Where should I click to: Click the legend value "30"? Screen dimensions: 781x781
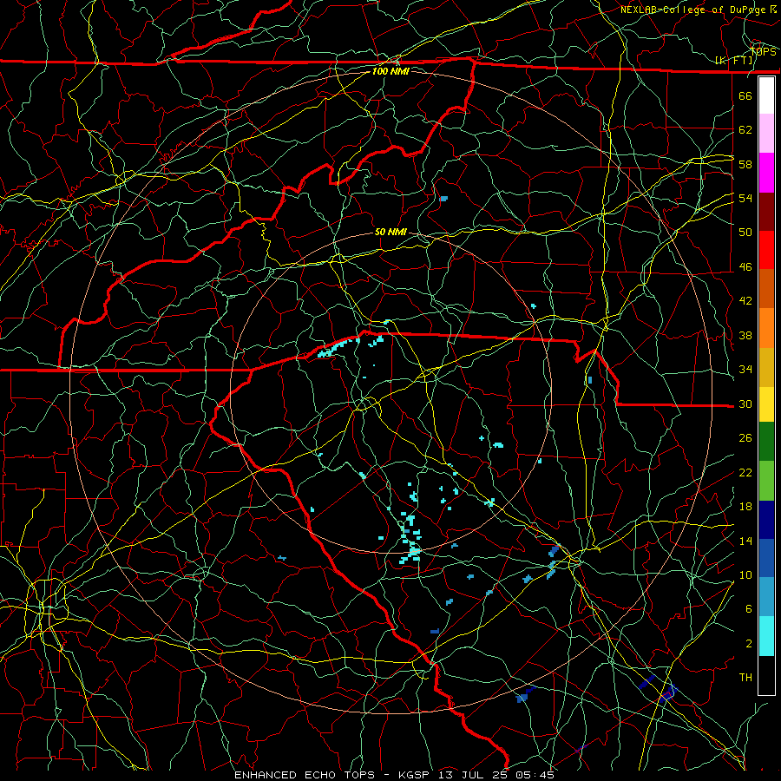(x=745, y=404)
